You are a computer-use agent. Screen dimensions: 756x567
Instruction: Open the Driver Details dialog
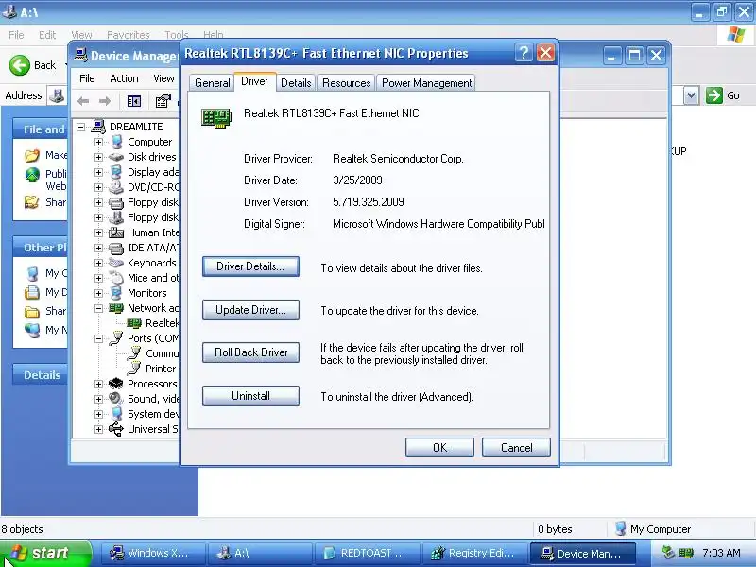pos(250,266)
